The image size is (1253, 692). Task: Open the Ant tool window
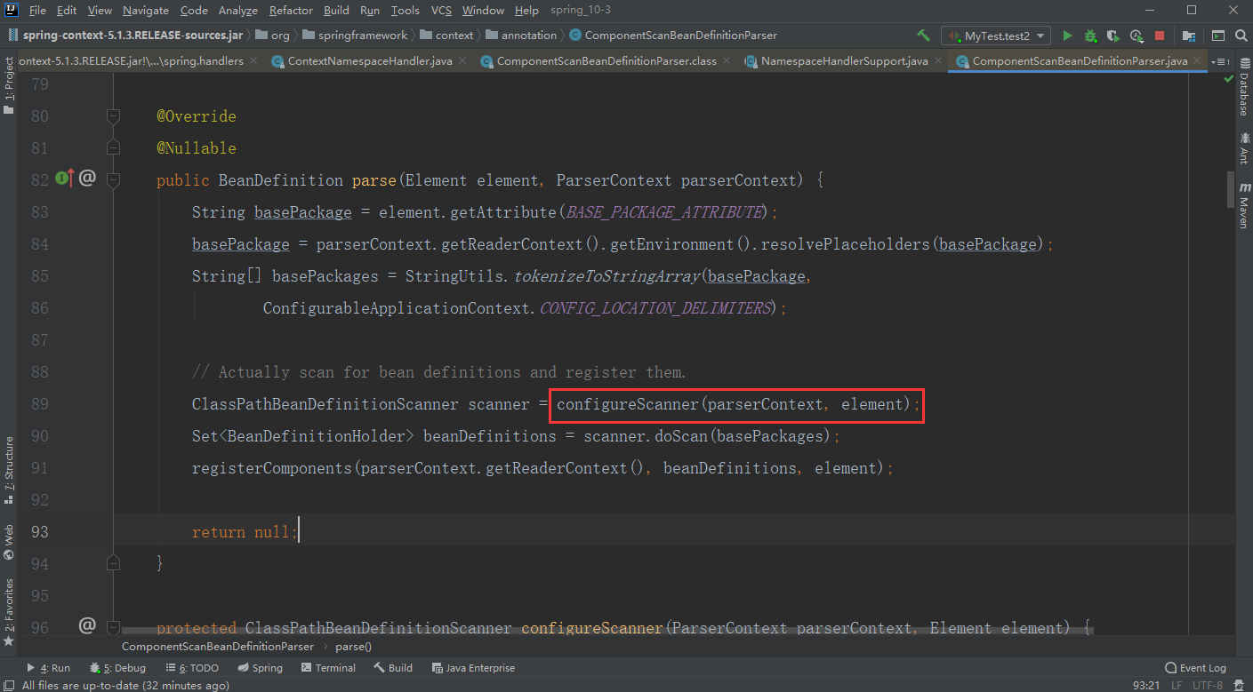pos(1243,148)
